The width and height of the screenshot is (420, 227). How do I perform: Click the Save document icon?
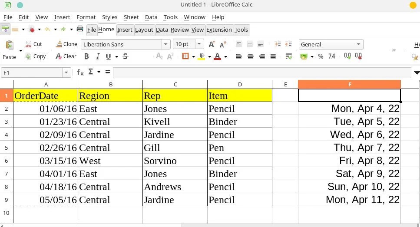point(32,29)
